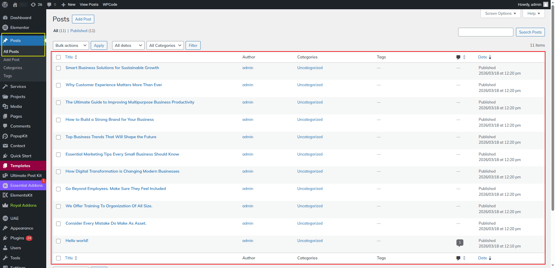Click the WordPress logo icon
Screen dimensions: 555x268
pos(5,4)
